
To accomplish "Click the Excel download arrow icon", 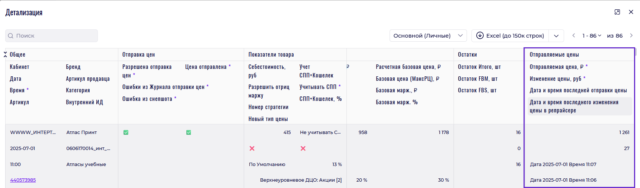I will click(480, 36).
